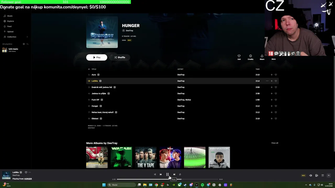Image resolution: width=335 pixels, height=188 pixels.
Task: Like Dvakrát měř, jednou řež
Action: [276, 87]
